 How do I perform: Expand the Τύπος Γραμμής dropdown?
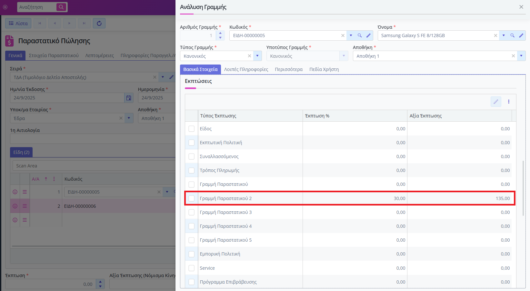[257, 56]
